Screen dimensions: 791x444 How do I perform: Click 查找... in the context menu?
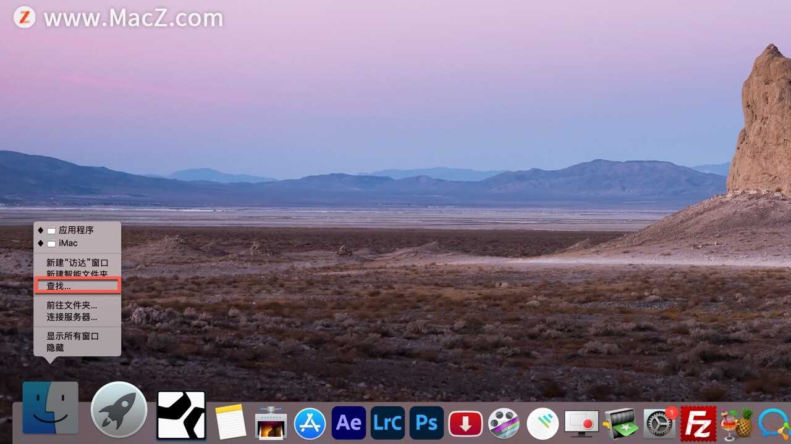(59, 286)
